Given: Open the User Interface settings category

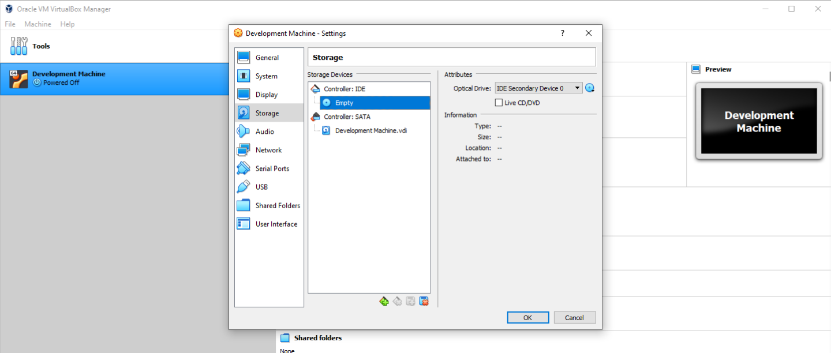Looking at the screenshot, I should [269, 224].
